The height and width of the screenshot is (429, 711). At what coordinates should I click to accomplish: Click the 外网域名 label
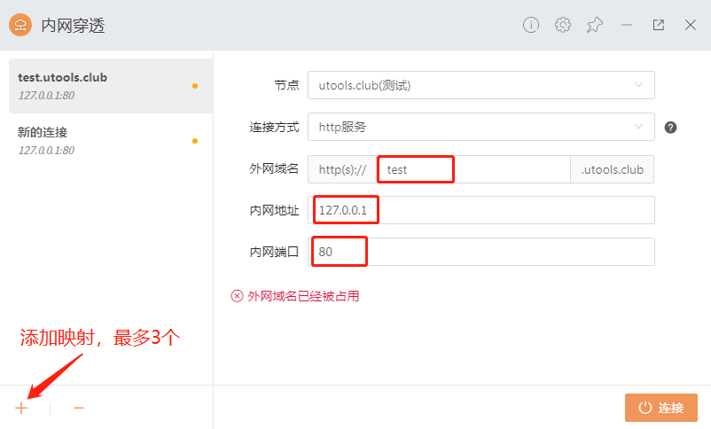tap(274, 168)
